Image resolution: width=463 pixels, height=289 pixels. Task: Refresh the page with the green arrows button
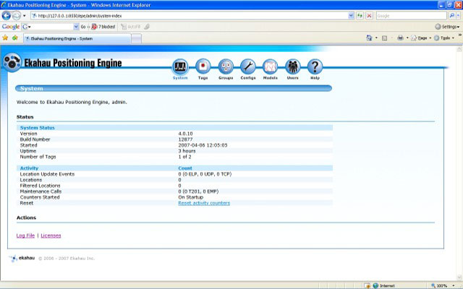click(360, 16)
